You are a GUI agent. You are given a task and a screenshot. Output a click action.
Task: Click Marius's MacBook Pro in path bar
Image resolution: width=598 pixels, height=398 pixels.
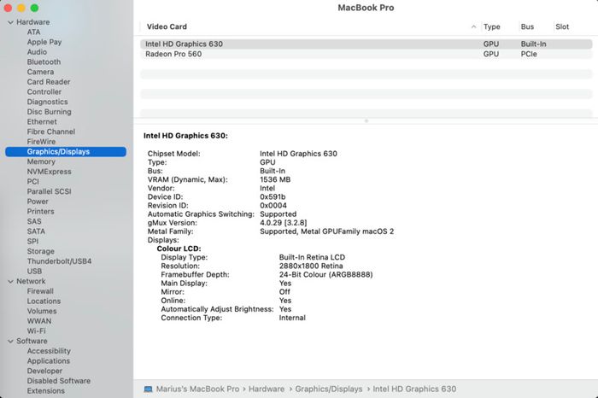click(x=197, y=389)
